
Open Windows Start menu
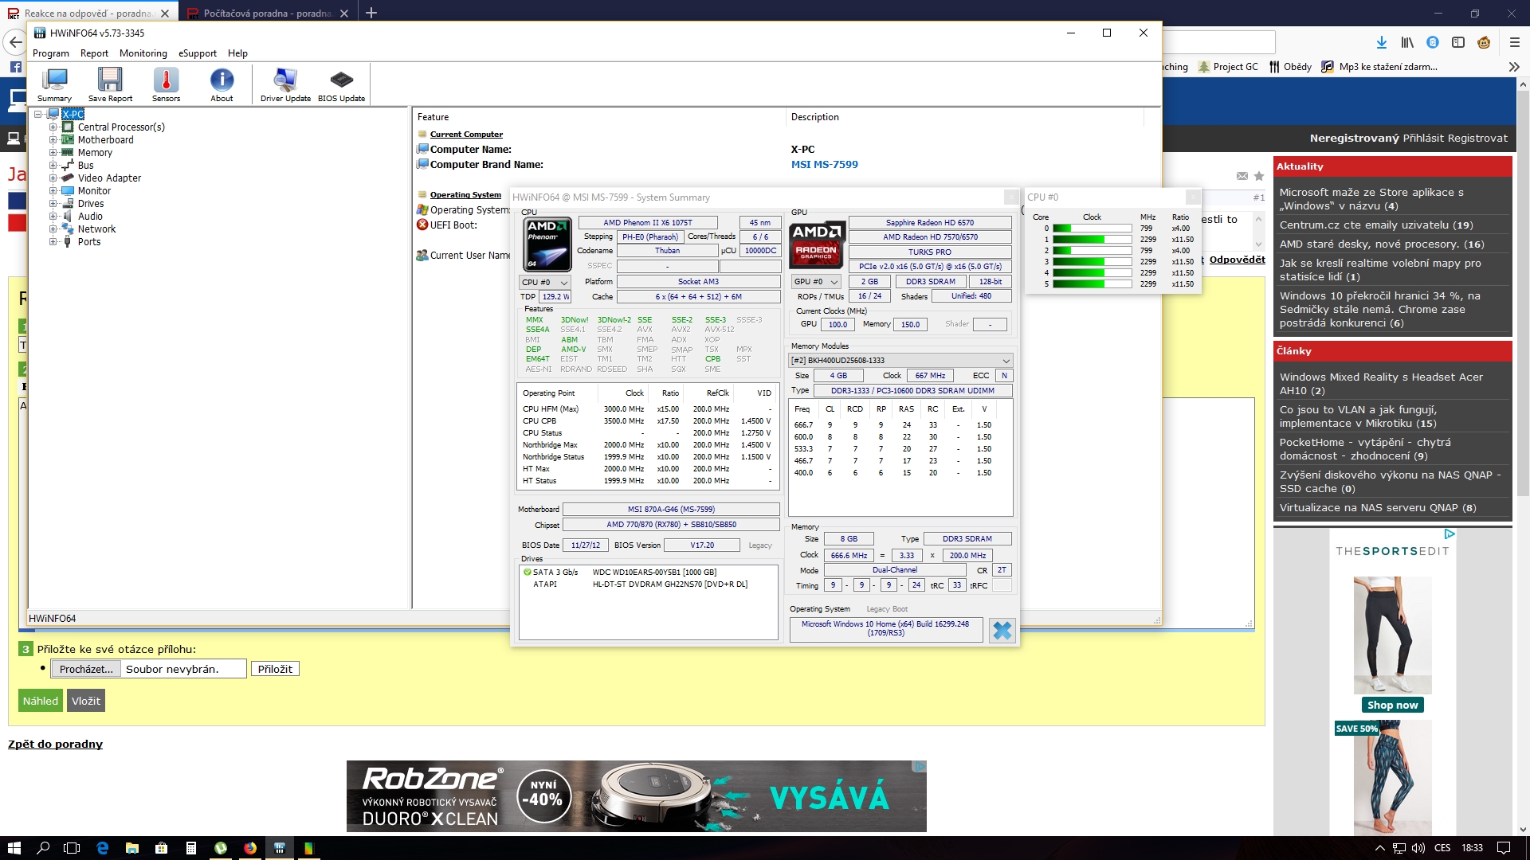tap(14, 848)
